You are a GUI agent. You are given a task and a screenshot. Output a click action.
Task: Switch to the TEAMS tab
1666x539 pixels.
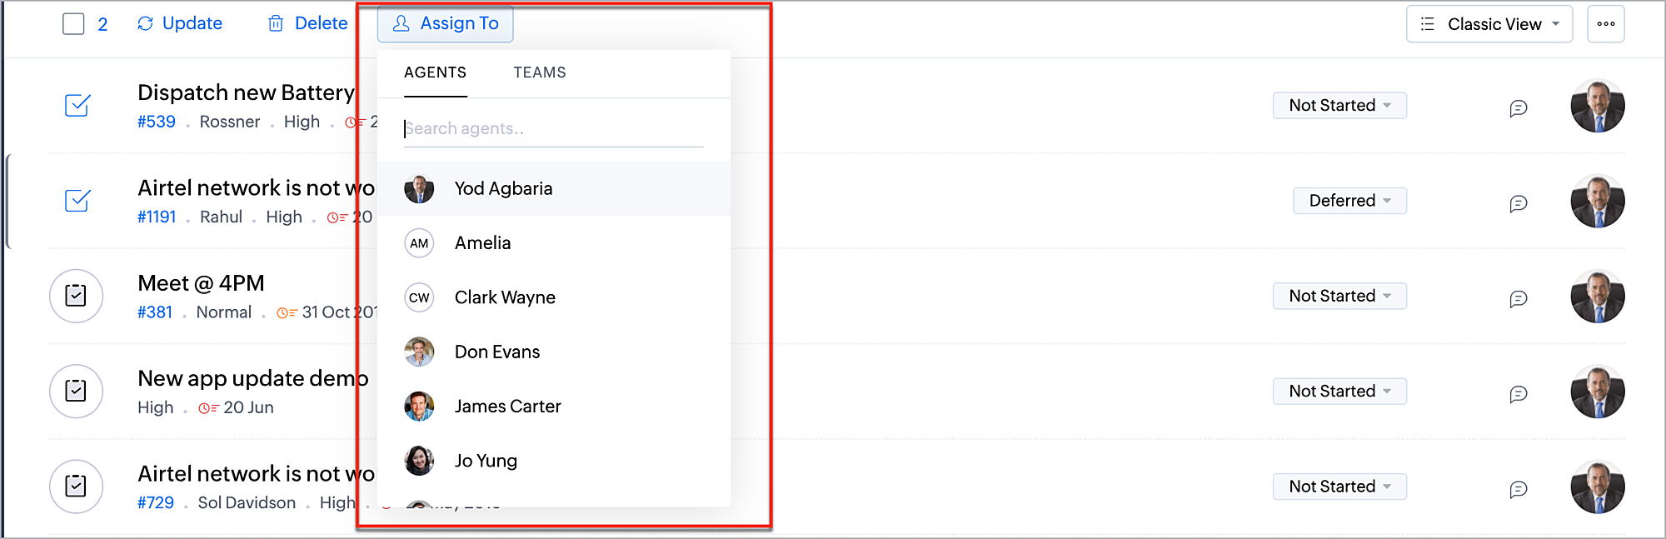(539, 72)
